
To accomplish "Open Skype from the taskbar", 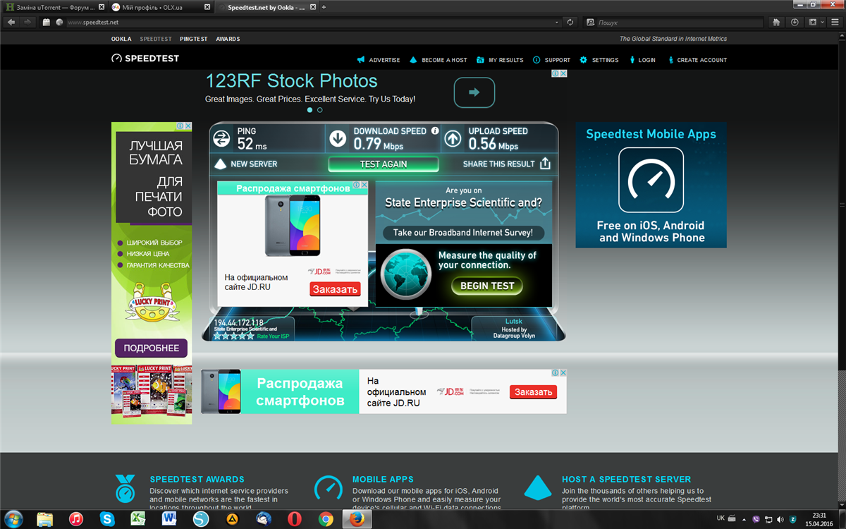I will click(x=107, y=519).
